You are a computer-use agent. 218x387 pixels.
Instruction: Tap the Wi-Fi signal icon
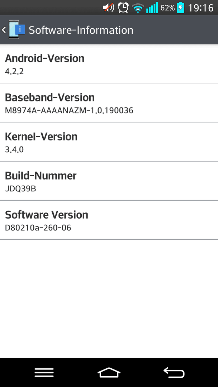(x=138, y=8)
